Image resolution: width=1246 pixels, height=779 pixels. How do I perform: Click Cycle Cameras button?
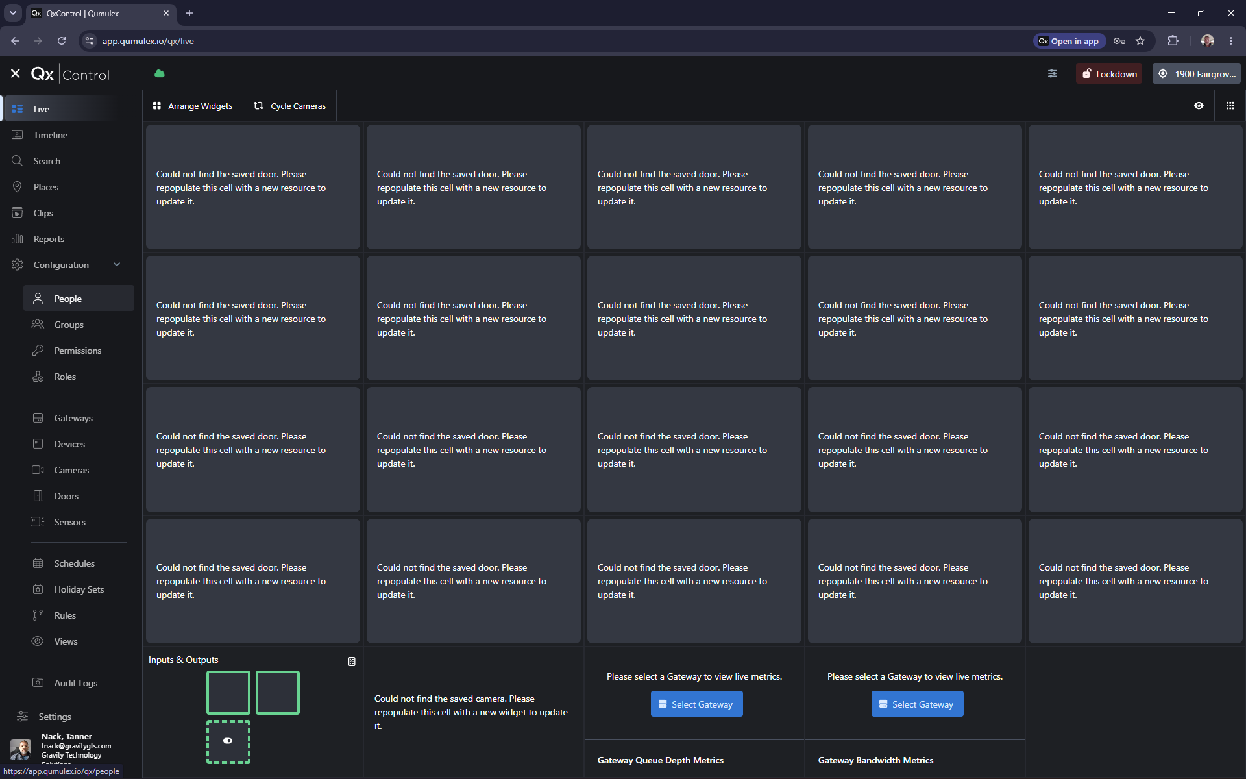290,106
